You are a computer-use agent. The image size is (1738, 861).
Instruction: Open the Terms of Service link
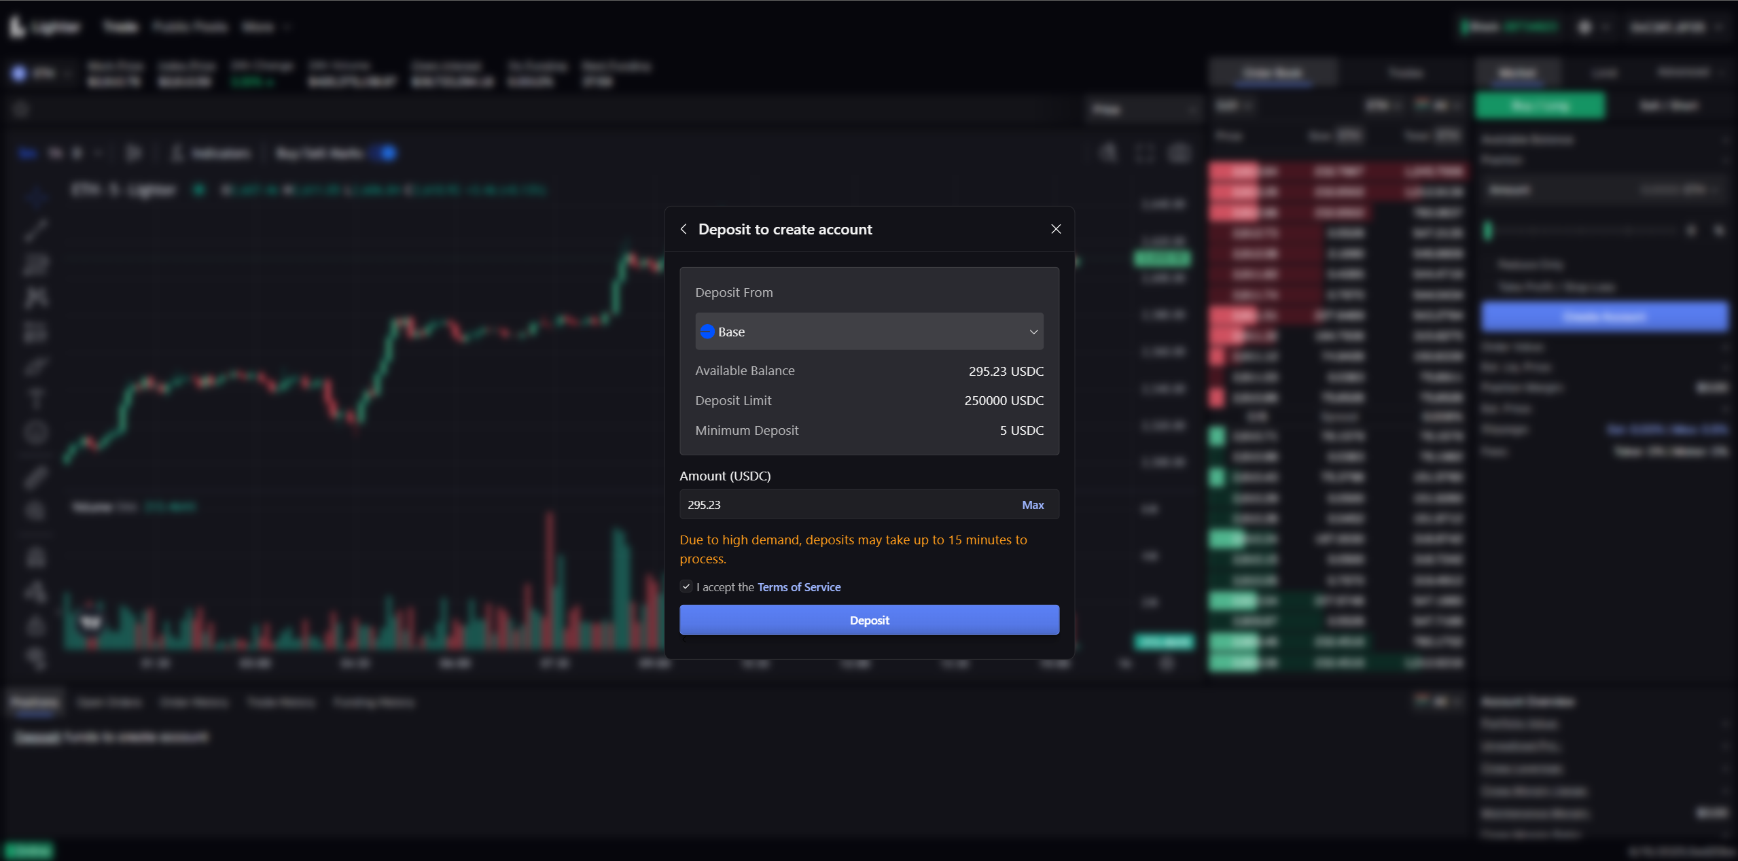tap(799, 587)
